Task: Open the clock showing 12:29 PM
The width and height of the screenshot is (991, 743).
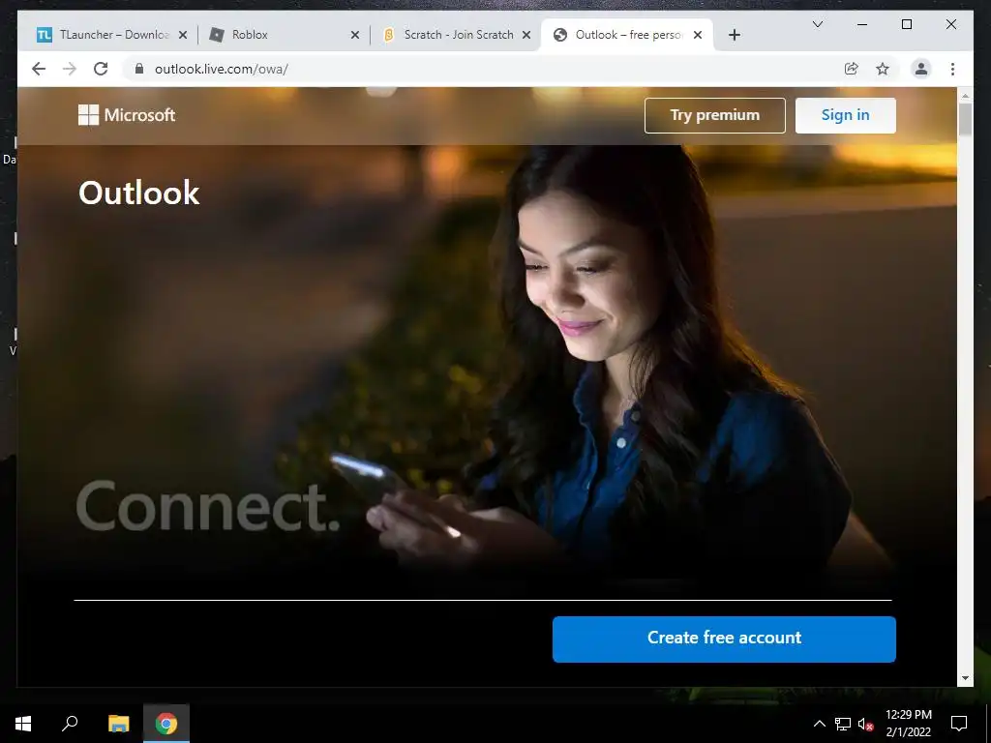Action: pyautogui.click(x=908, y=724)
